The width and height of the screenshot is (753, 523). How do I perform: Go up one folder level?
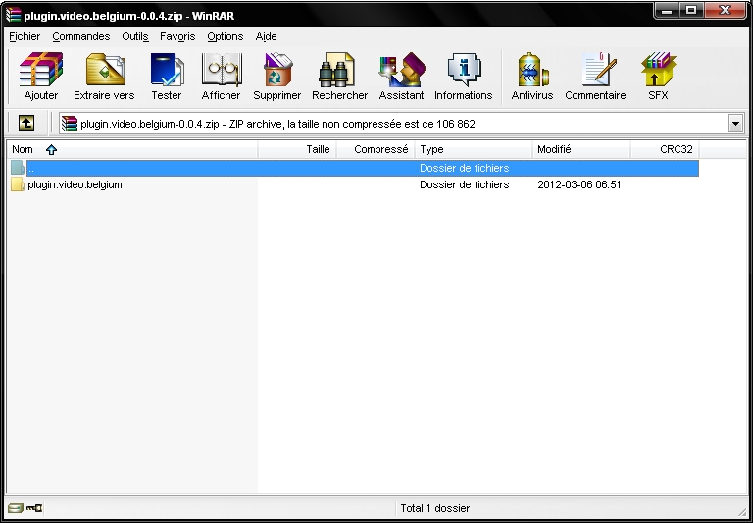(x=26, y=123)
